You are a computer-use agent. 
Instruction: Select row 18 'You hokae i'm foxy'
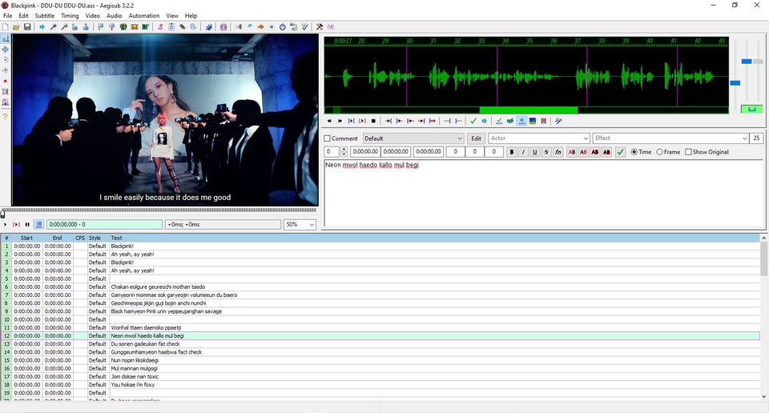380,384
